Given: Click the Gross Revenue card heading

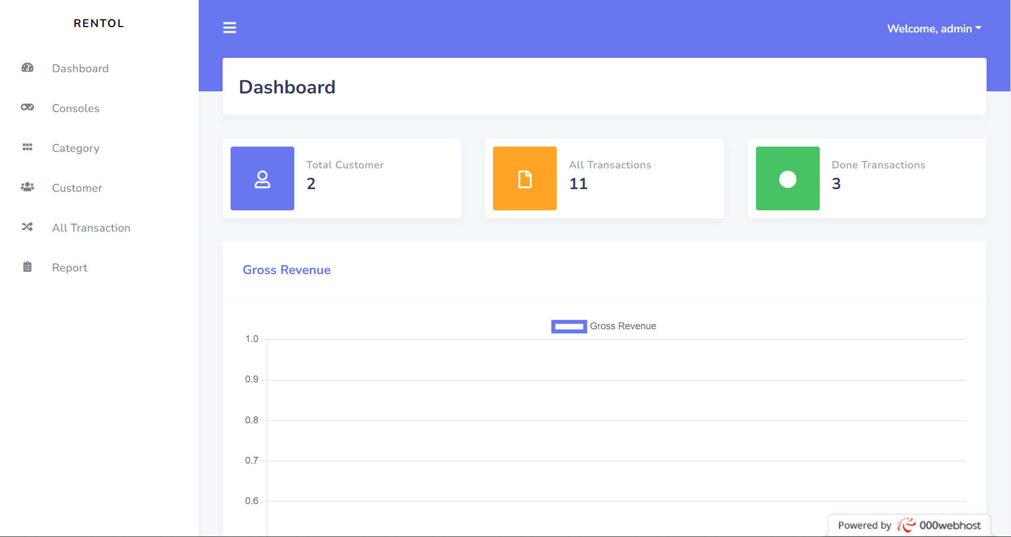Looking at the screenshot, I should [286, 270].
